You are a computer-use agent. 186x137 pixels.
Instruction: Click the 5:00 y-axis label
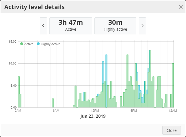click(x=13, y=86)
